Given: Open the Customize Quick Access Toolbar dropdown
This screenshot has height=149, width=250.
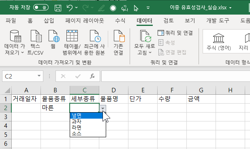Looking at the screenshot, I should [148, 8].
